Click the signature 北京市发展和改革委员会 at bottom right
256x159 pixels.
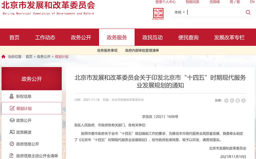228,148
